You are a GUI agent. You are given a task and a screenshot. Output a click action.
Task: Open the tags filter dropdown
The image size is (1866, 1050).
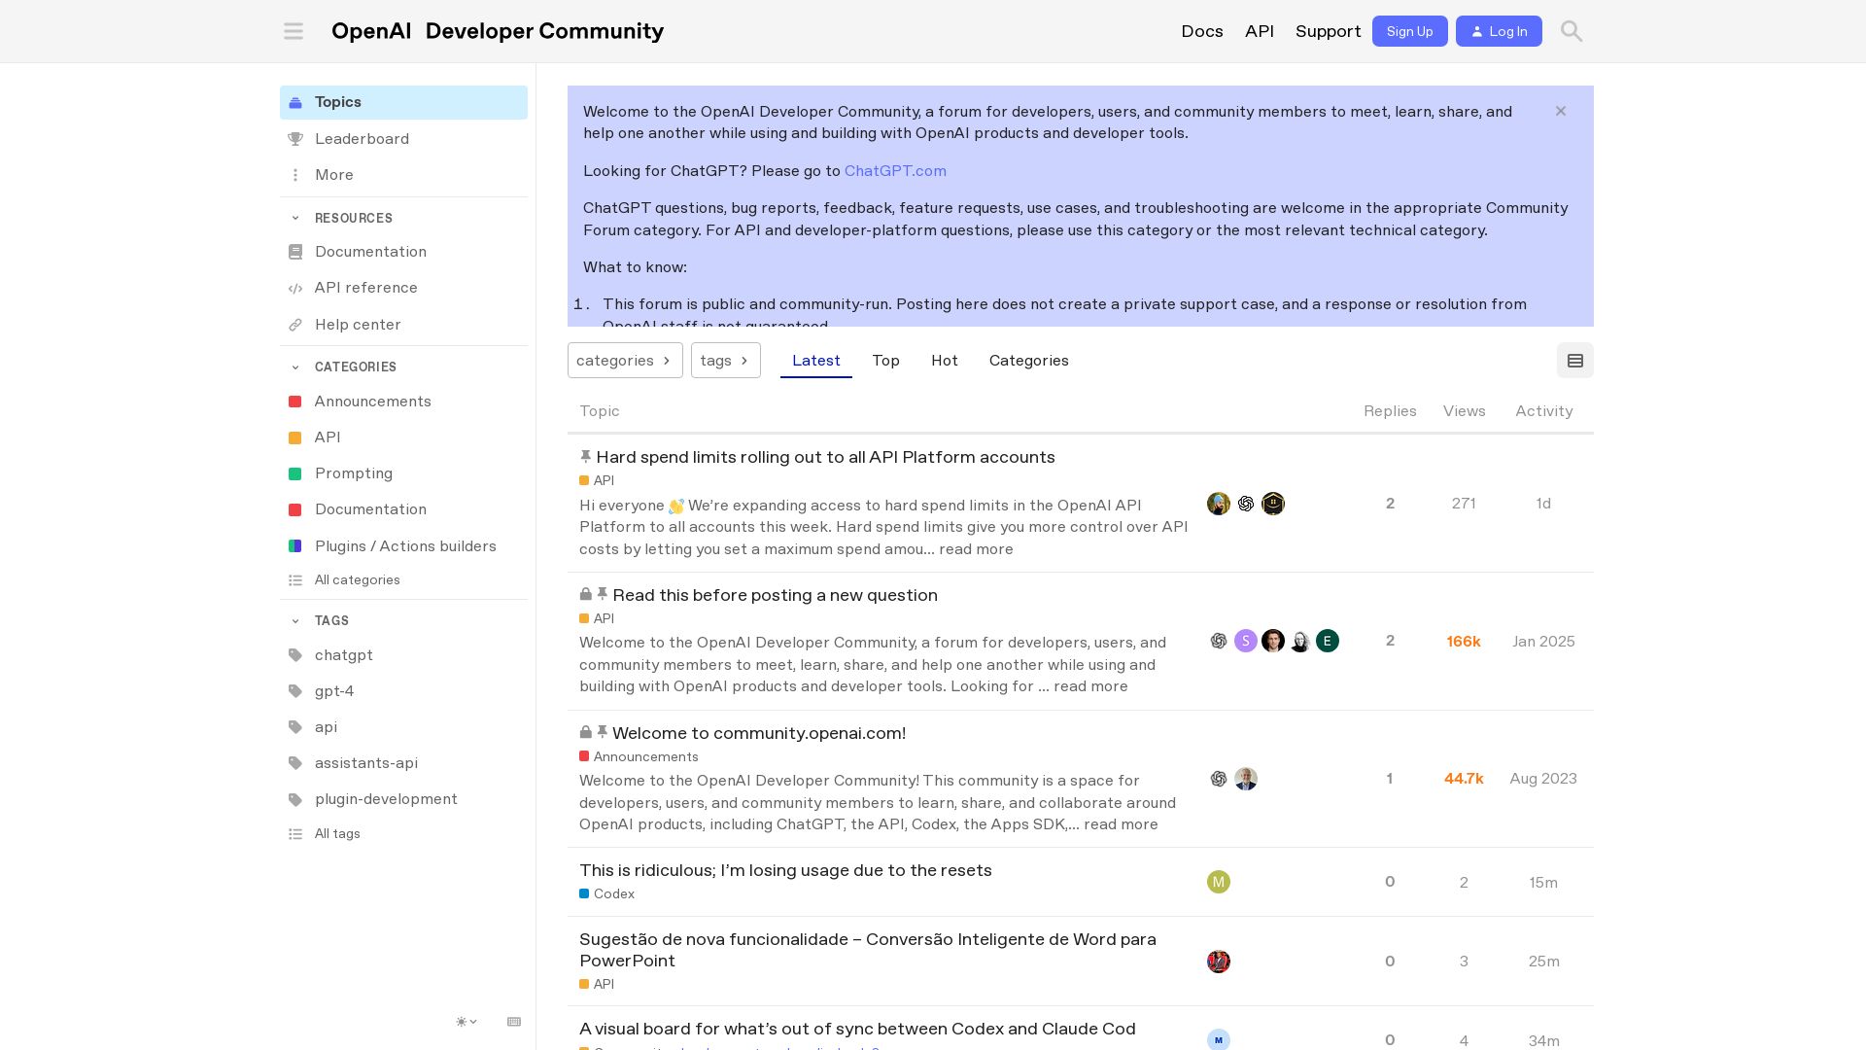[x=726, y=361]
